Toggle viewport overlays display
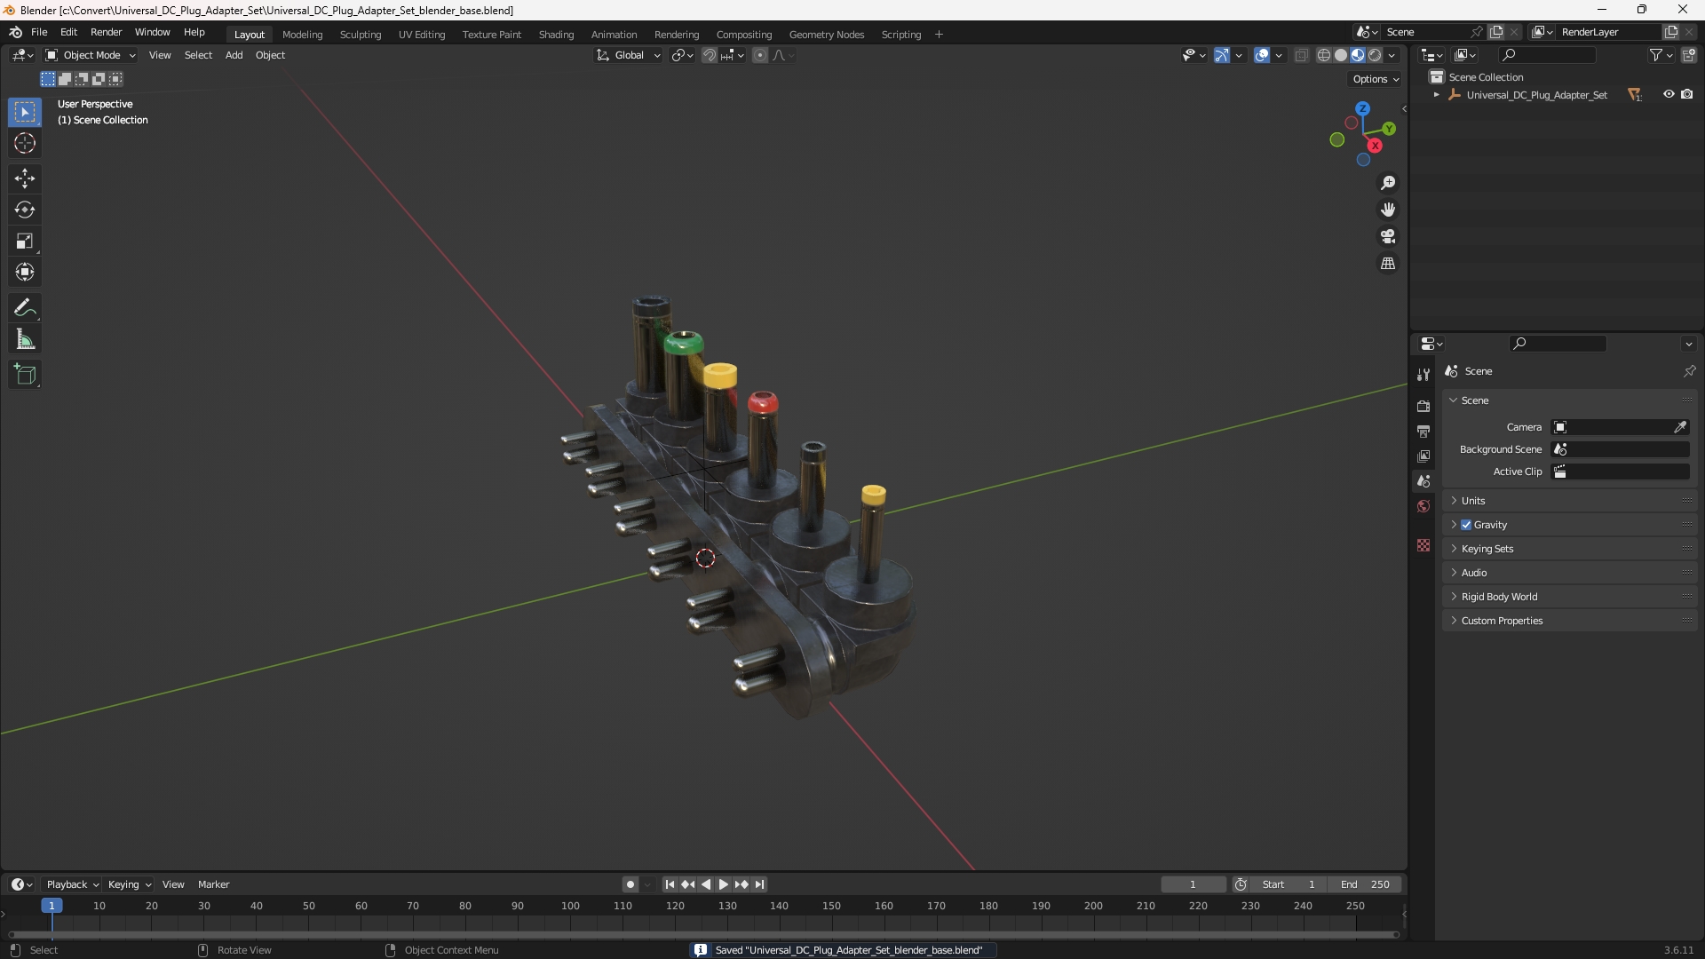1705x959 pixels. point(1262,55)
